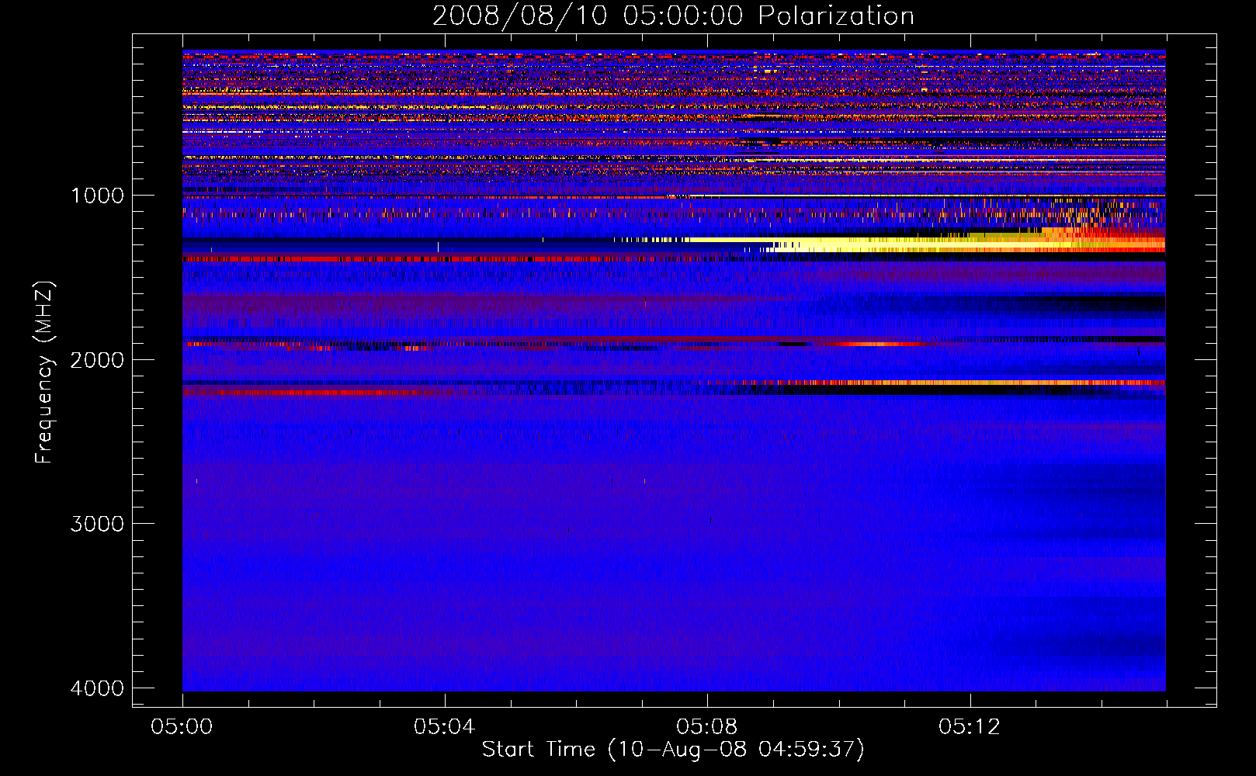Click the 'Frequency (MHZ)' y-axis label
Viewport: 1256px width, 776px height.
click(x=44, y=372)
